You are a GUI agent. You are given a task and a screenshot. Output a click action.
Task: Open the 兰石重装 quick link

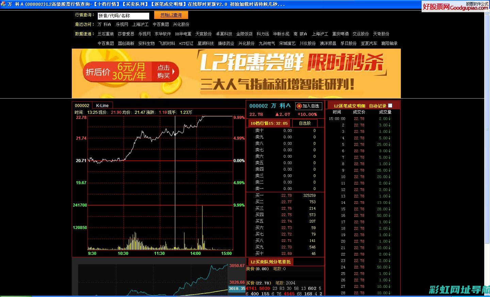tap(105, 34)
